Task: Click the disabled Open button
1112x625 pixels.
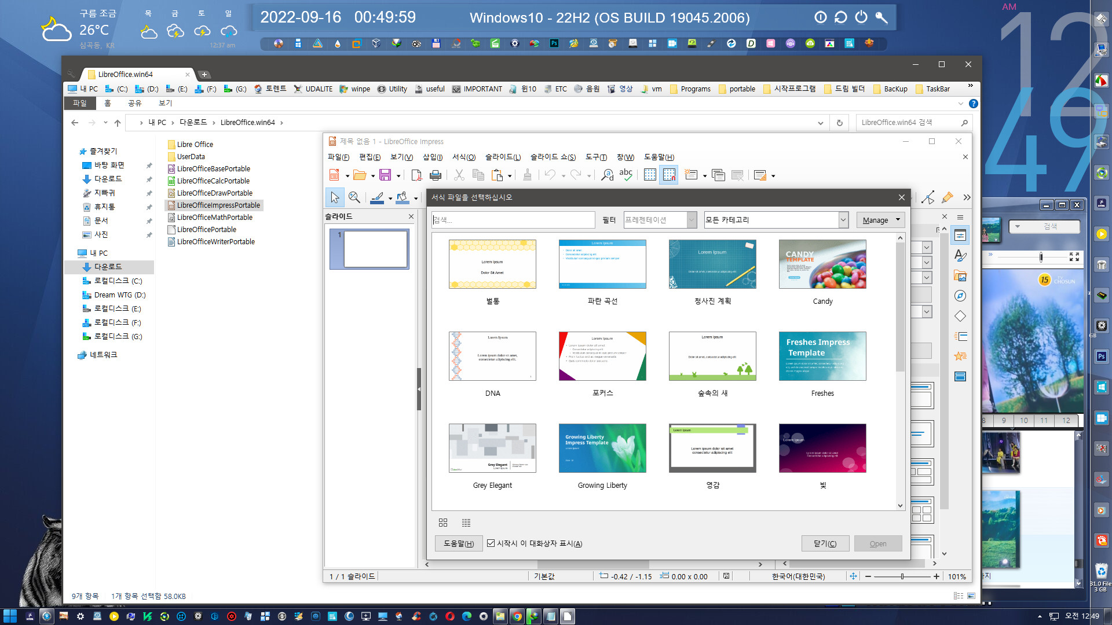Action: point(878,543)
